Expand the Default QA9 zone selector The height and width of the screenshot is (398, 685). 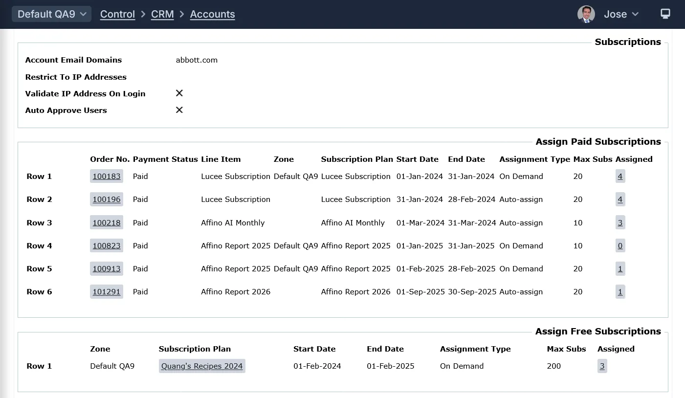coord(51,14)
